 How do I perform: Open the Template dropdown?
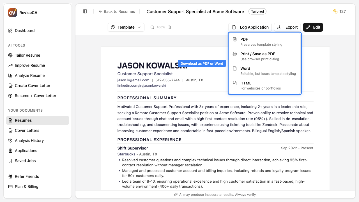pyautogui.click(x=126, y=27)
